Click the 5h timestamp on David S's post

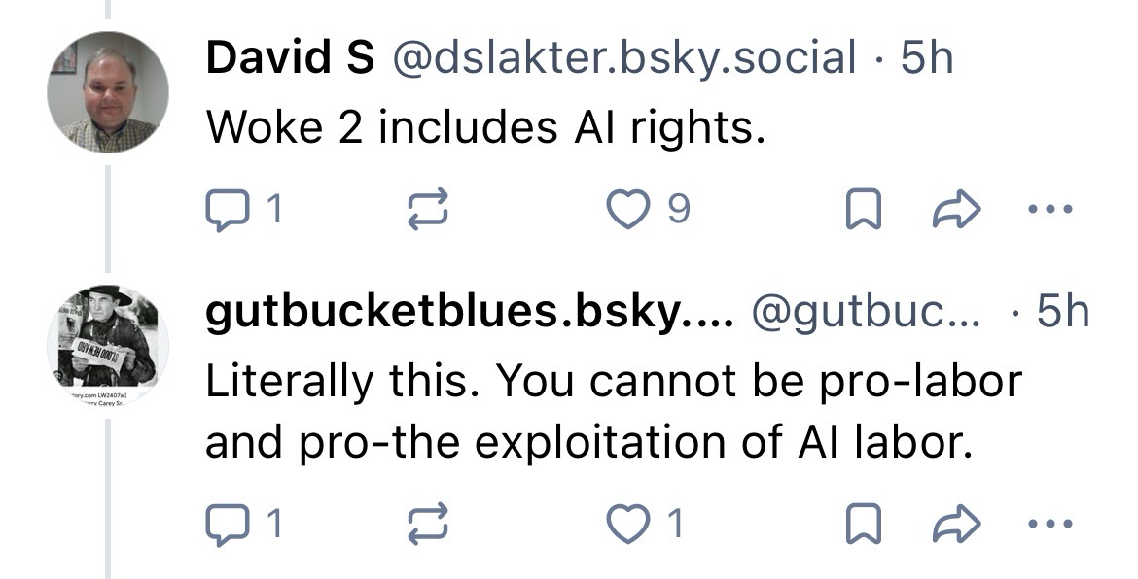click(927, 59)
